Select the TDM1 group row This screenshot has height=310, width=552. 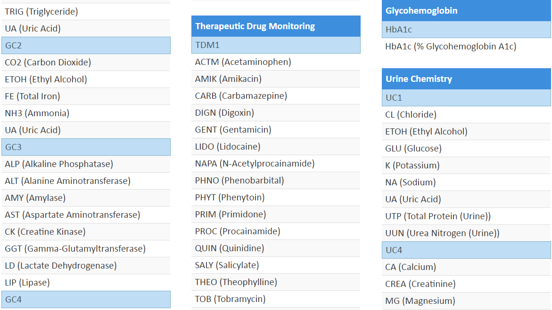[275, 45]
